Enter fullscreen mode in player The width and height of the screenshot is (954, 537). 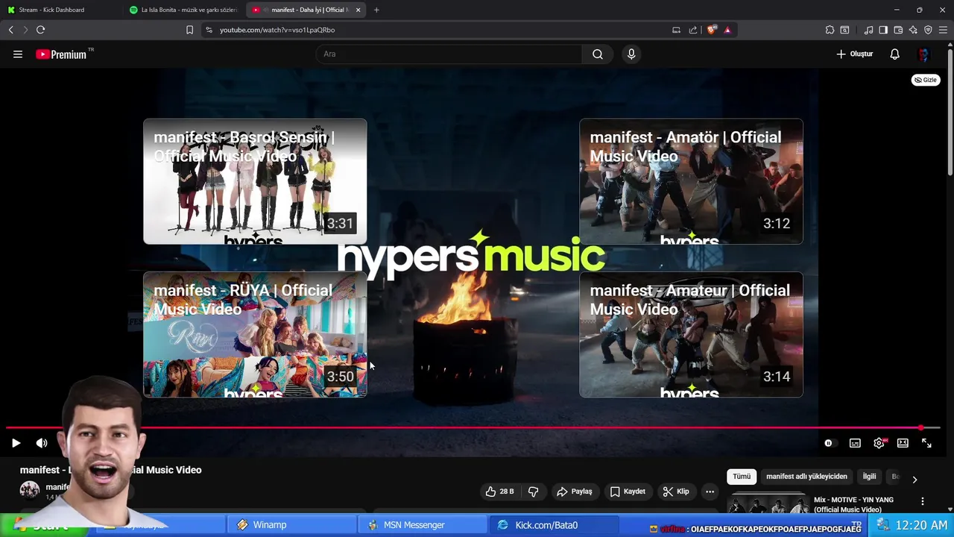tap(926, 443)
